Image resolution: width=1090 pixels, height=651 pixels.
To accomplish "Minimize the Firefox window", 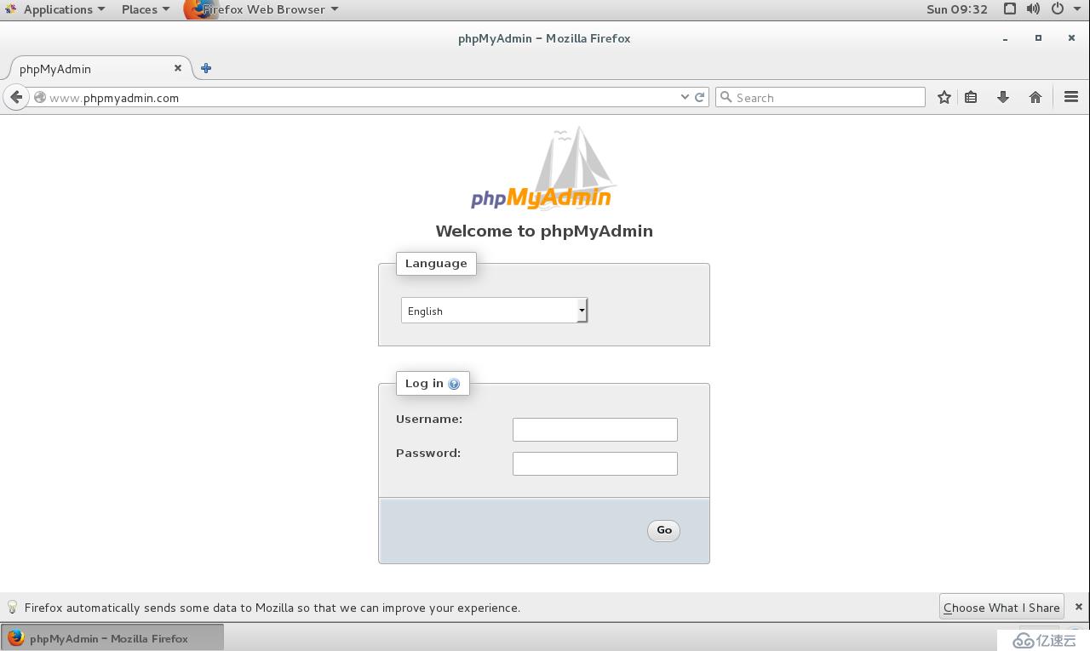I will click(x=1006, y=38).
